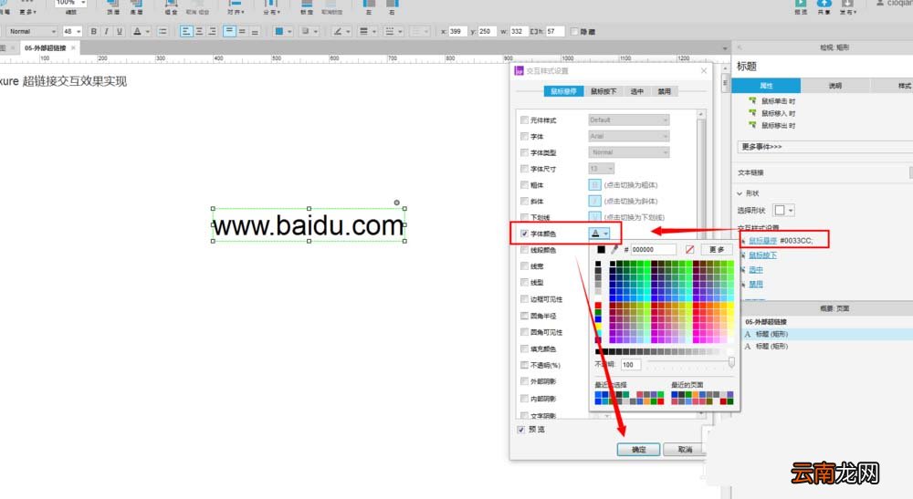Click the blue fill color icon
This screenshot has height=499, width=913.
click(x=278, y=31)
